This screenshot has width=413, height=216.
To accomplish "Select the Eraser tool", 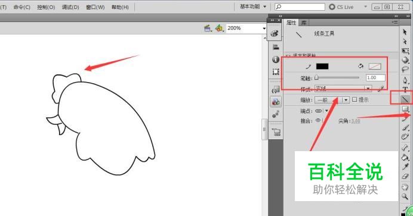I will (405, 176).
